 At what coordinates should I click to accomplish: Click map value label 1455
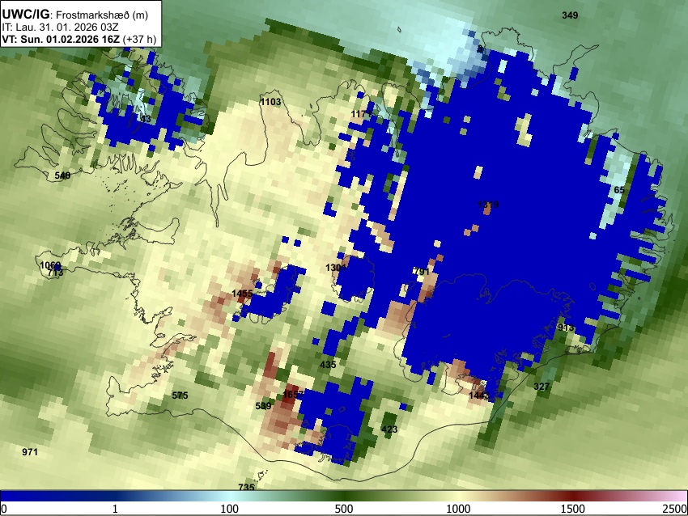coord(242,294)
